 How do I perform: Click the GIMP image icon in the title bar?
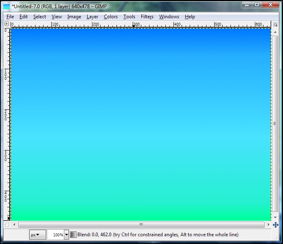(x=7, y=7)
